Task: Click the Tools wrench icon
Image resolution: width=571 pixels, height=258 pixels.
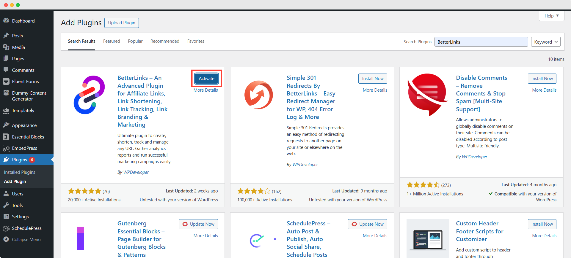Action: tap(6, 205)
